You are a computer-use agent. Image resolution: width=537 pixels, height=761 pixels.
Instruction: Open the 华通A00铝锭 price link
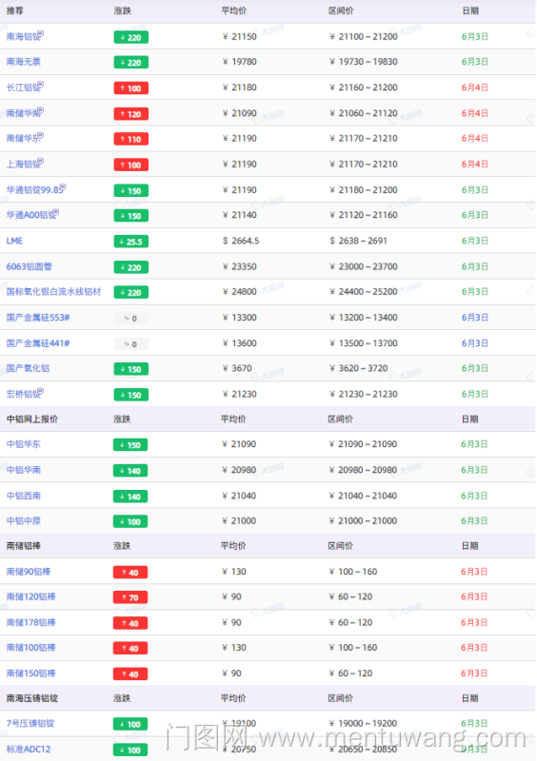coord(30,215)
